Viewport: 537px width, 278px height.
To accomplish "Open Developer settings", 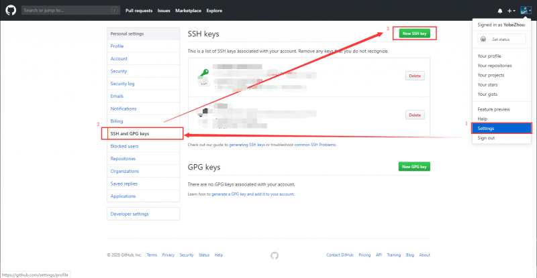I will (143, 214).
